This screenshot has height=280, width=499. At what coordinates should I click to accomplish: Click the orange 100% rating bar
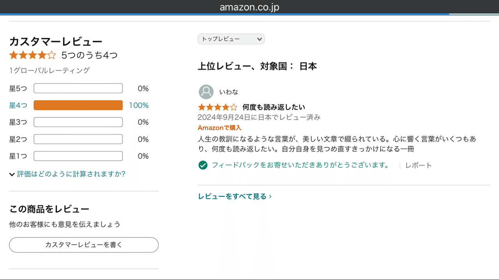(78, 105)
